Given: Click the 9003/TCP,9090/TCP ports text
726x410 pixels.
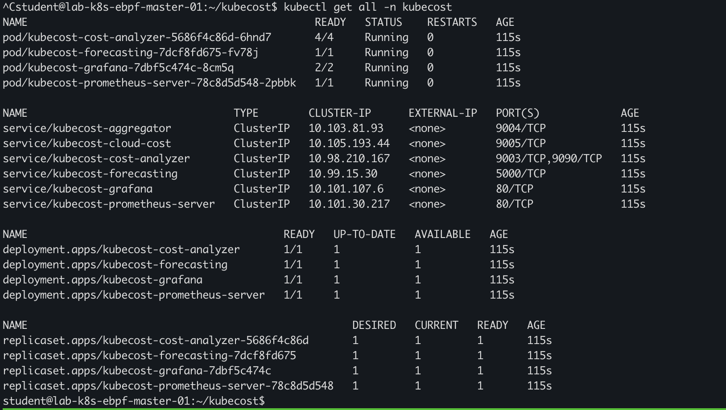Looking at the screenshot, I should click(549, 159).
